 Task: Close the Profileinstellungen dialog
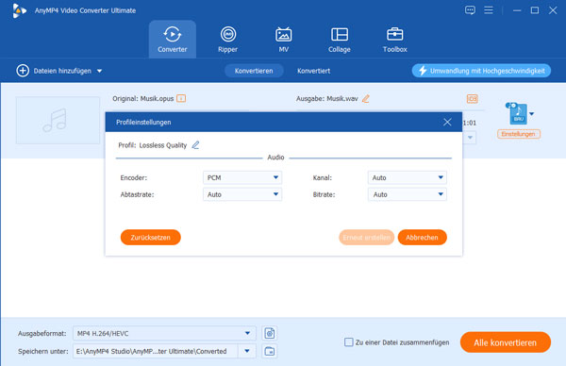(x=447, y=122)
